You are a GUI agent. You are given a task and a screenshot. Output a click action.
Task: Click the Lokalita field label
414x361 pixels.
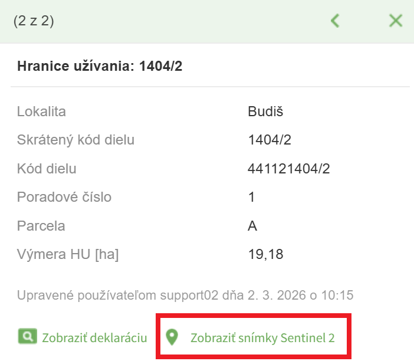click(x=41, y=111)
